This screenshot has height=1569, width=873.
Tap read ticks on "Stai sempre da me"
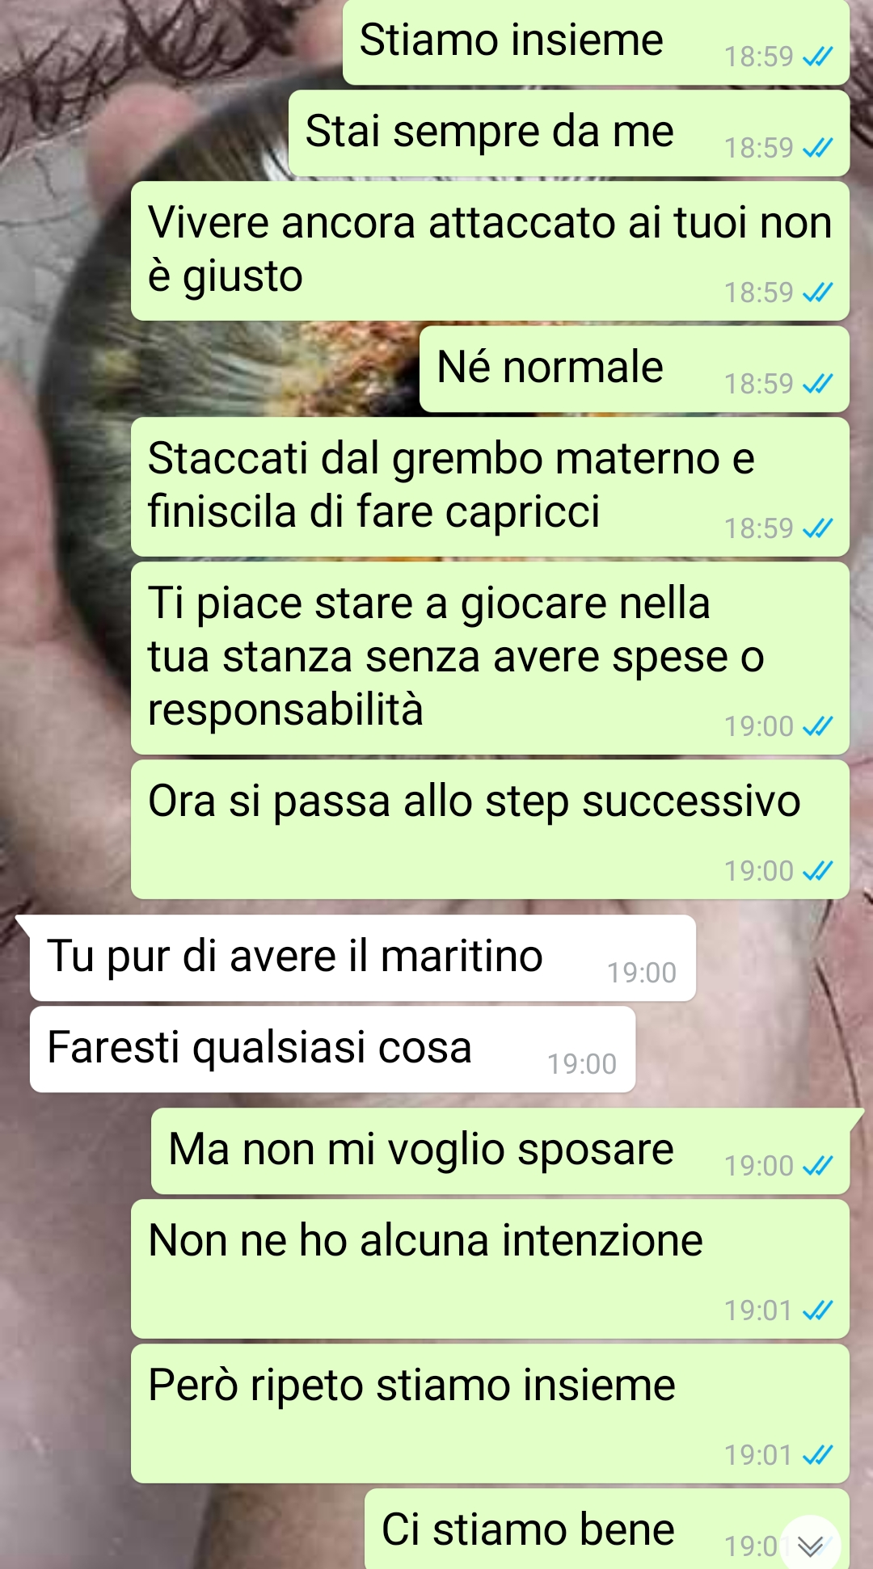point(817,148)
